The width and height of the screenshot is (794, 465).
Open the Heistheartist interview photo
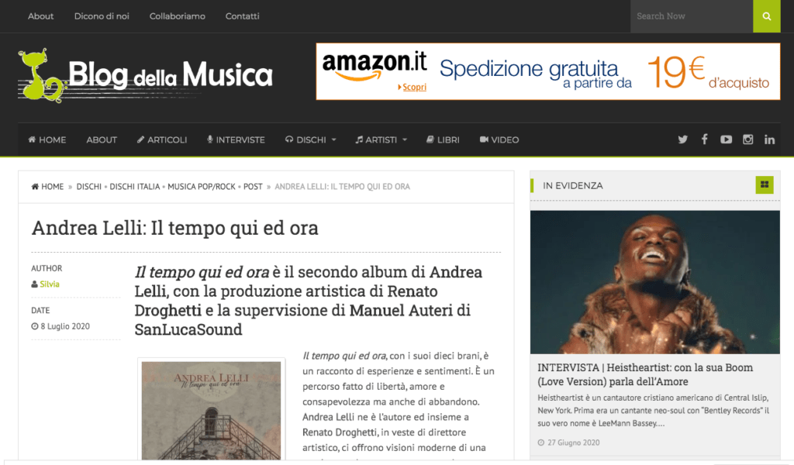tap(654, 282)
